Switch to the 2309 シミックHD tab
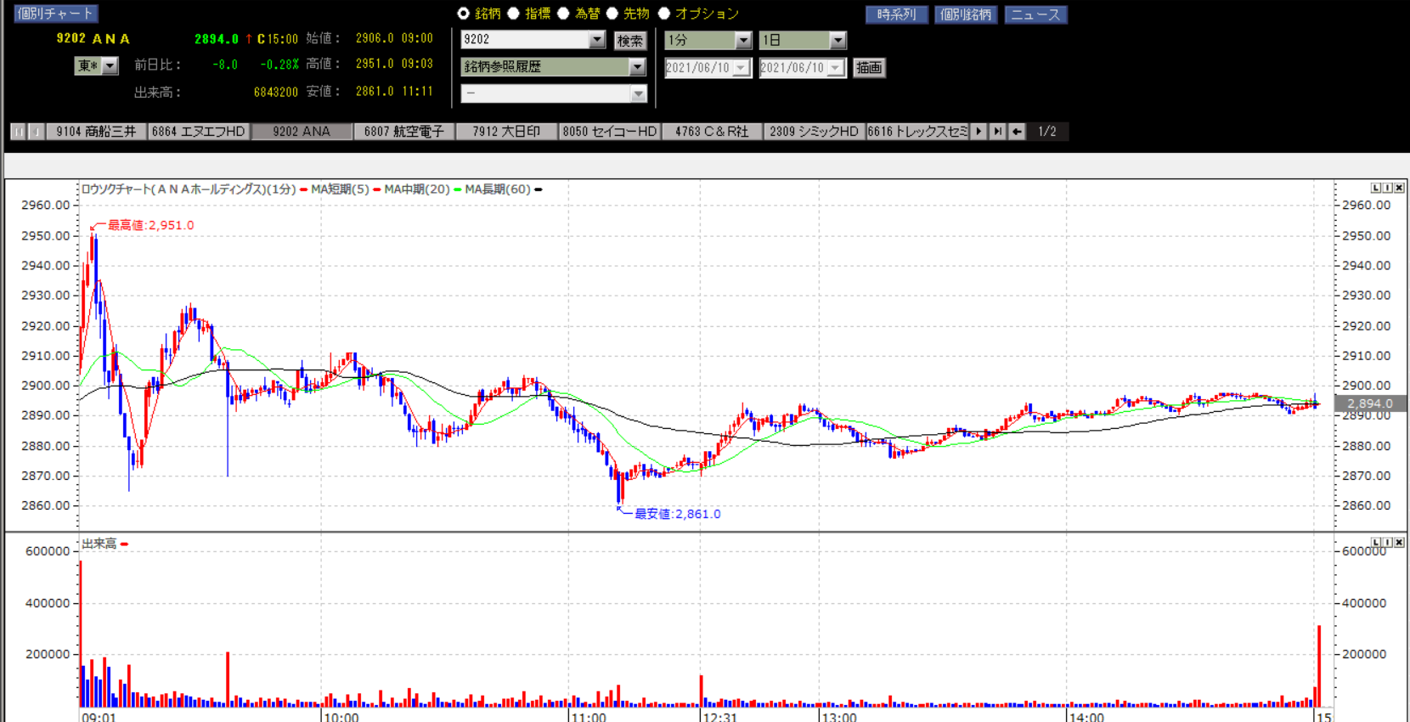Image resolution: width=1410 pixels, height=722 pixels. (x=815, y=132)
